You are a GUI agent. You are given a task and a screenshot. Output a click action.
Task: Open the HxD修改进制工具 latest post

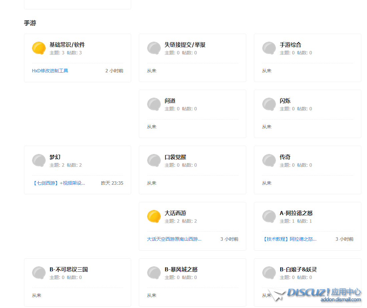pos(50,71)
